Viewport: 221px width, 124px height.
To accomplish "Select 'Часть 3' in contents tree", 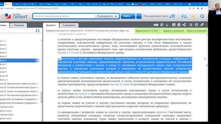I will click(x=3, y=49).
